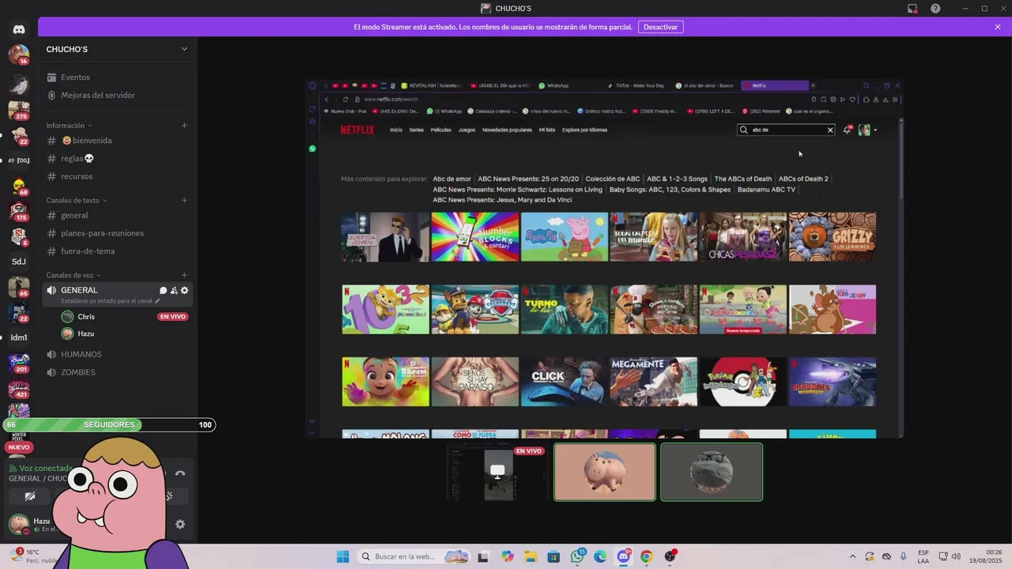
Task: Open the reglas text channel
Action: (119, 158)
